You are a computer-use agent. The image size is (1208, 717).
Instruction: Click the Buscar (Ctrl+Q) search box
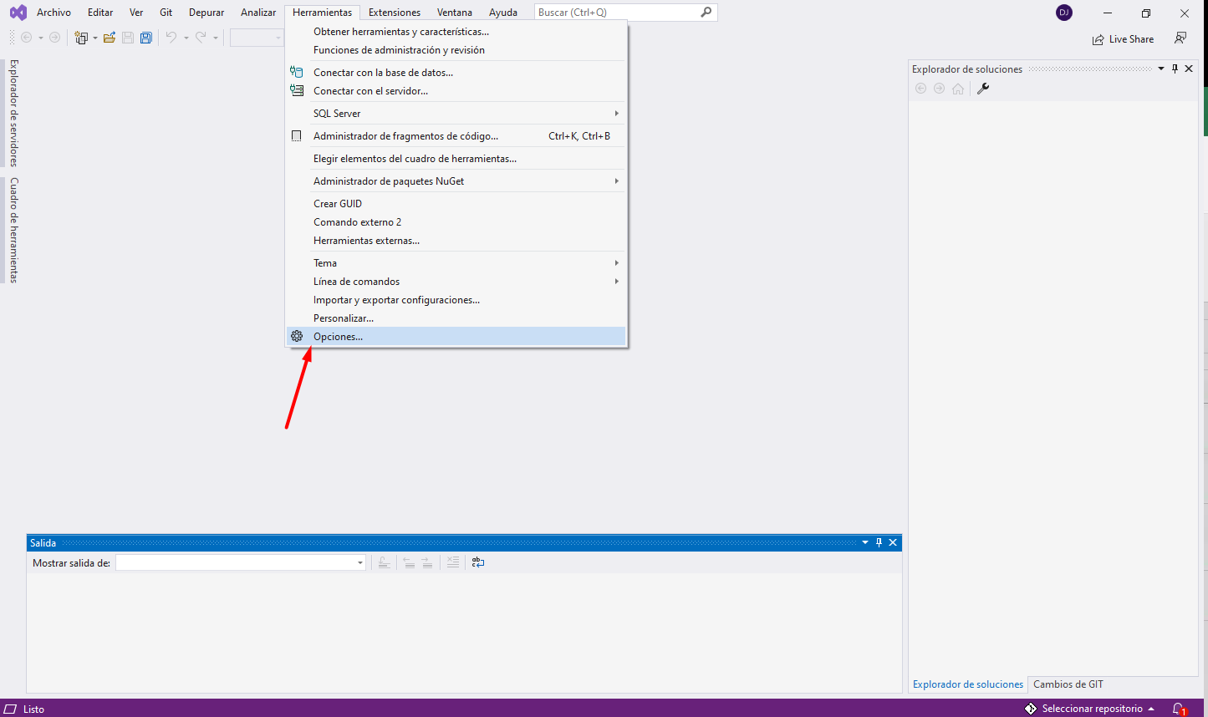pyautogui.click(x=617, y=13)
